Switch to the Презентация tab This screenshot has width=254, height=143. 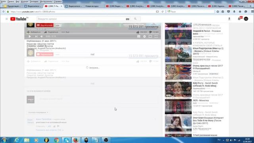[12, 6]
